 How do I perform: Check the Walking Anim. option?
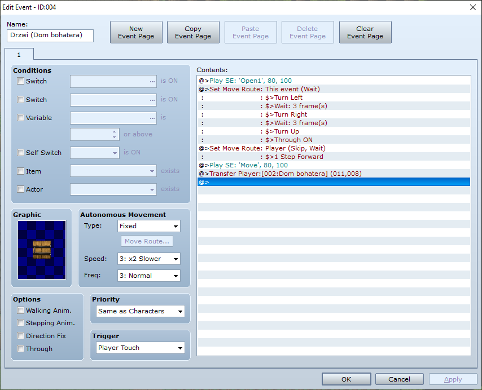click(x=20, y=311)
